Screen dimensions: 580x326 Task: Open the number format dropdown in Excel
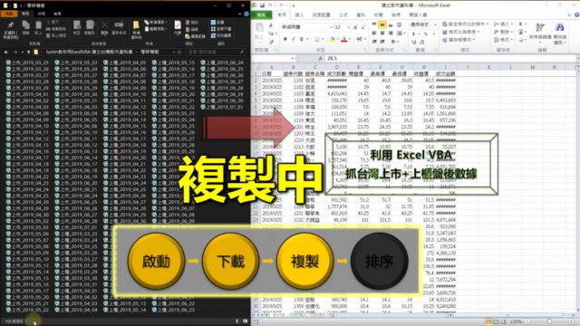click(x=435, y=24)
